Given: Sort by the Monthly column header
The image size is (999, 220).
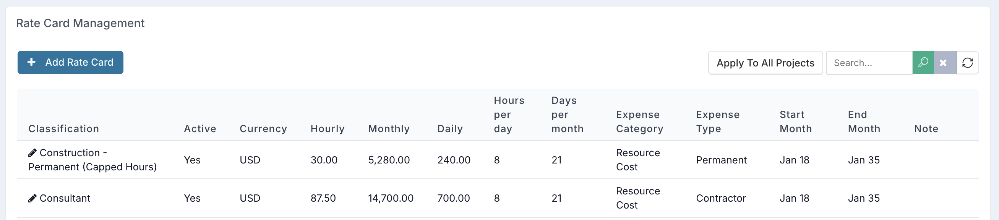Looking at the screenshot, I should pos(389,129).
